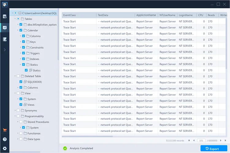Click the database icon beside C:\Users\admin path

coord(20,13)
